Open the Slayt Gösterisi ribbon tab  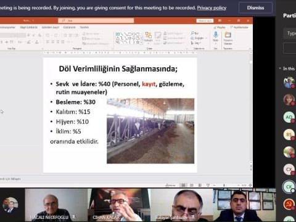[x=28, y=27]
